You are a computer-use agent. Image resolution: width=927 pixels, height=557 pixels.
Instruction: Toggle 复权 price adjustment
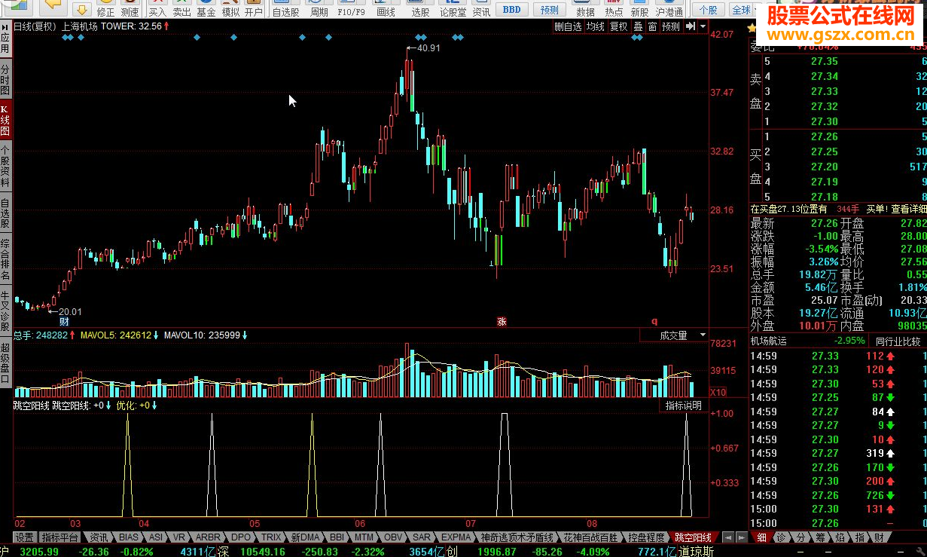[618, 26]
